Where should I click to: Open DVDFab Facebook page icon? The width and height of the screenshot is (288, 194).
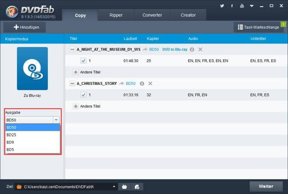(x=232, y=6)
